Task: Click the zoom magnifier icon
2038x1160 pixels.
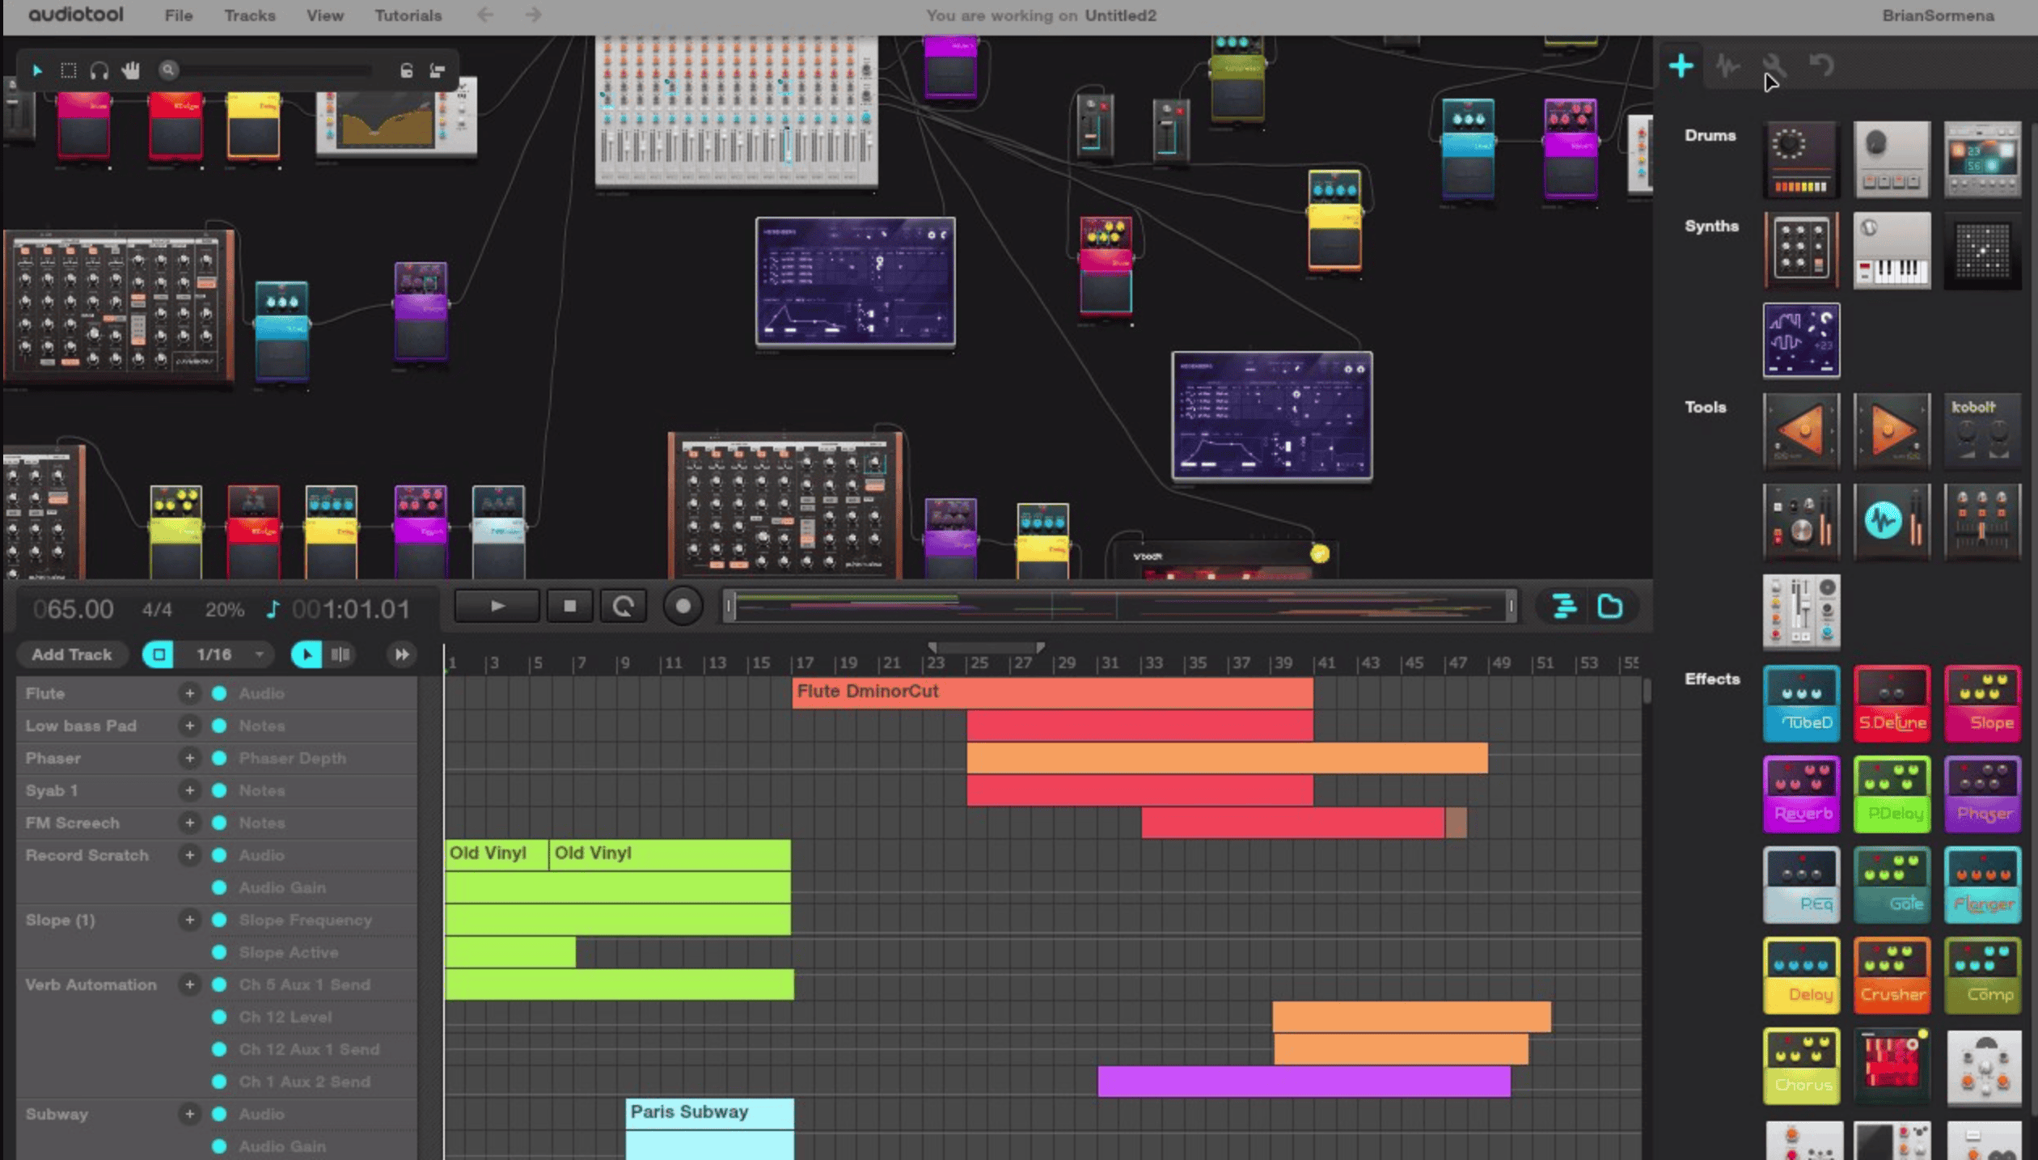Action: pos(168,70)
